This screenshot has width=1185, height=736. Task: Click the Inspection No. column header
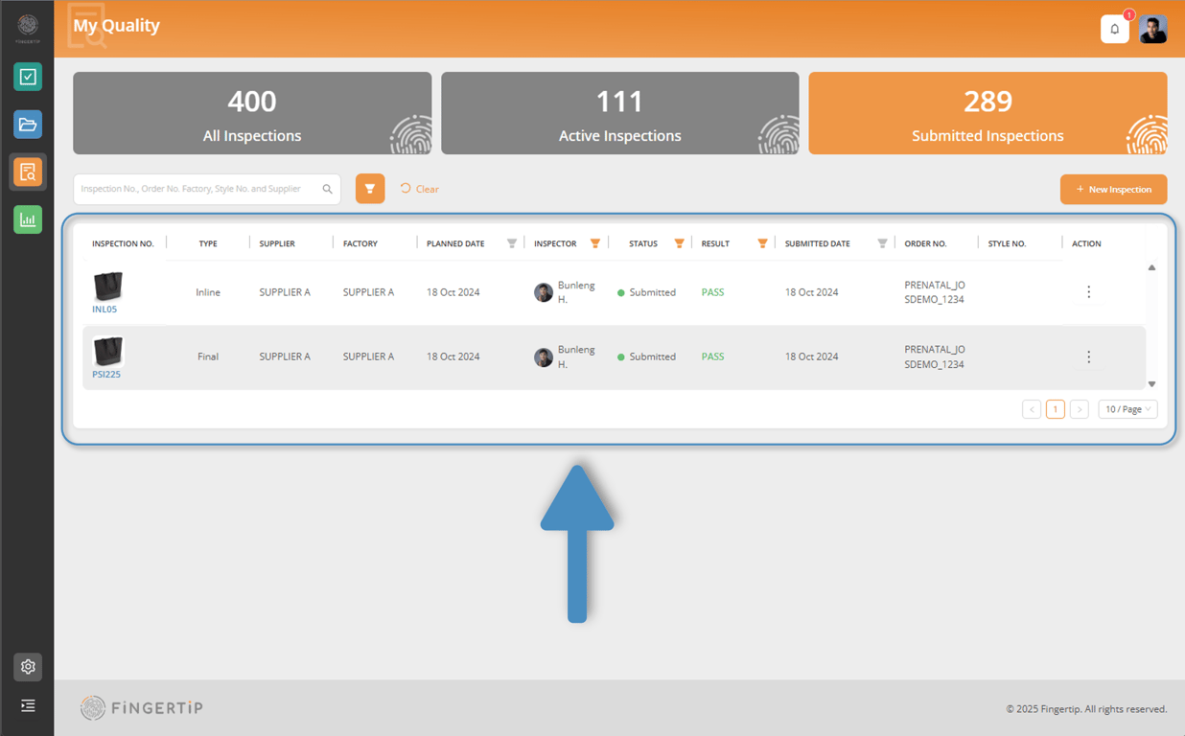123,243
